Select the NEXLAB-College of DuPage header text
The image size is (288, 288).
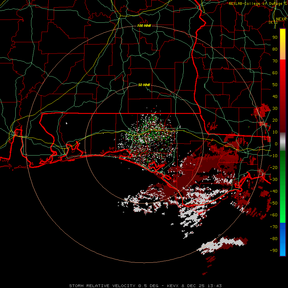coord(258,4)
